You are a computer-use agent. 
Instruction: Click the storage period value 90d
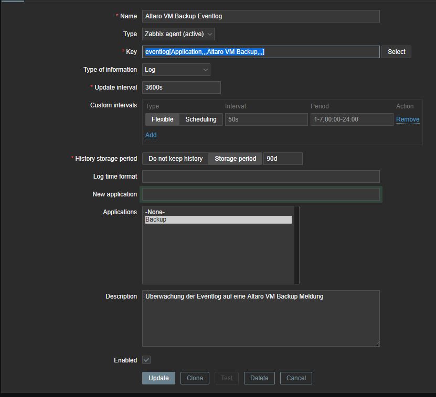click(283, 159)
